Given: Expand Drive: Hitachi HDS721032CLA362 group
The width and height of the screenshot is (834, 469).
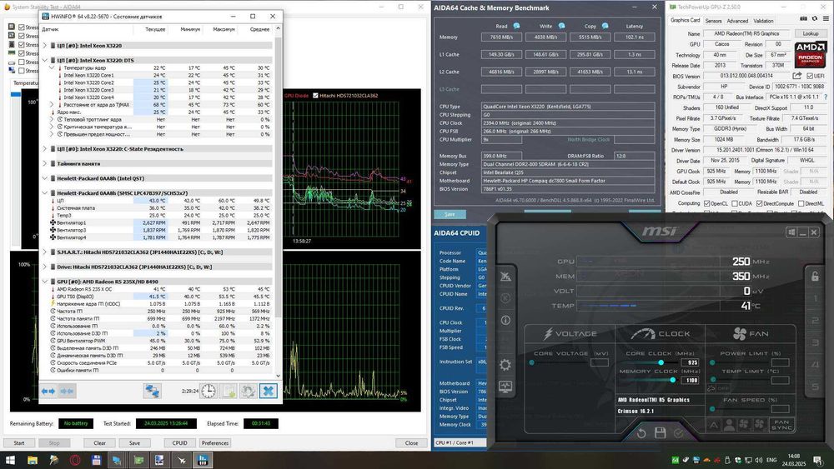Looking at the screenshot, I should click(45, 267).
